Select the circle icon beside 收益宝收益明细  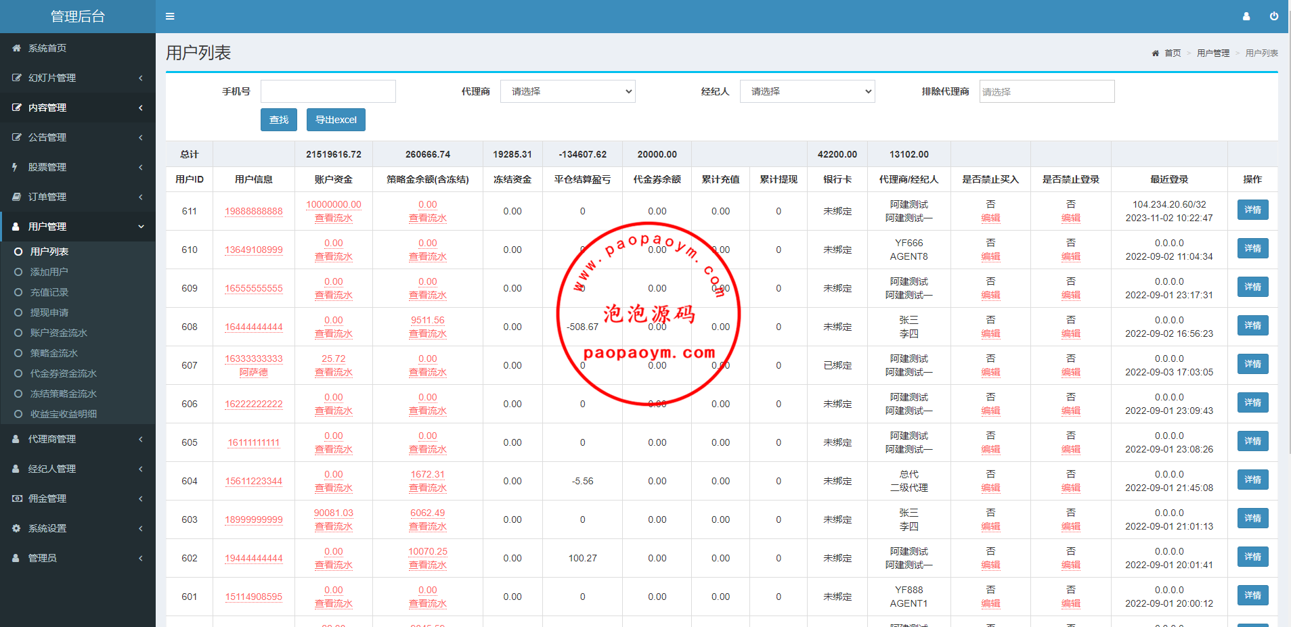point(18,414)
